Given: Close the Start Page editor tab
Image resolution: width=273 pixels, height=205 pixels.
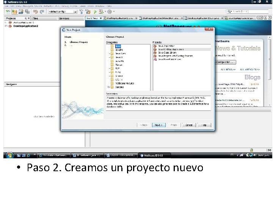Looking at the screenshot, I should click(100, 18).
